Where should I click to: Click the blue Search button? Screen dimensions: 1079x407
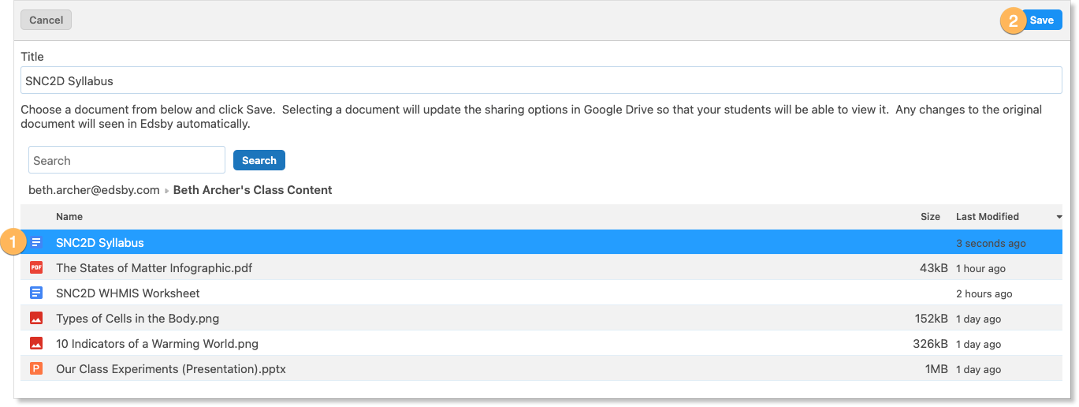[x=259, y=160]
